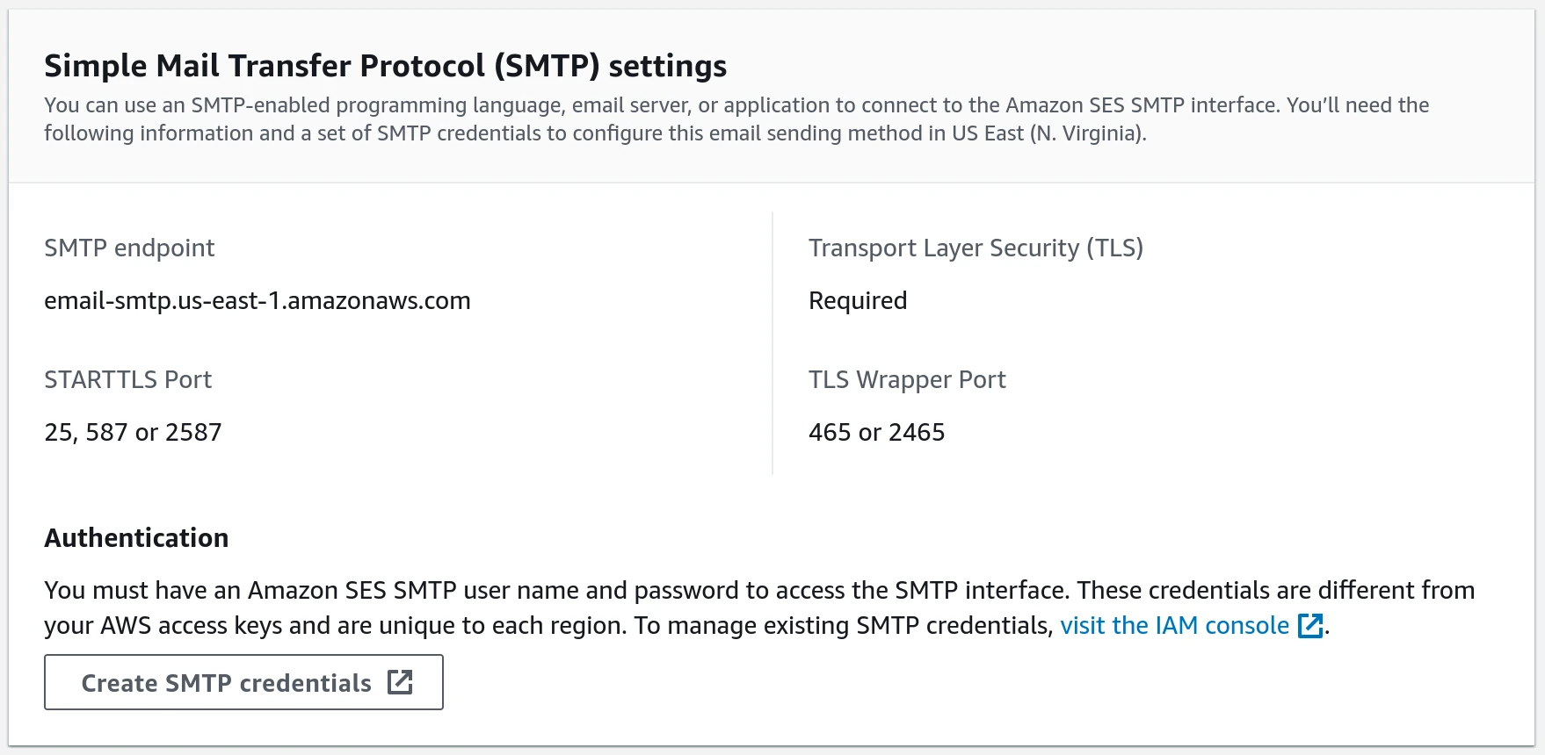
Task: Click the SMTP settings page title
Action: coord(386,65)
